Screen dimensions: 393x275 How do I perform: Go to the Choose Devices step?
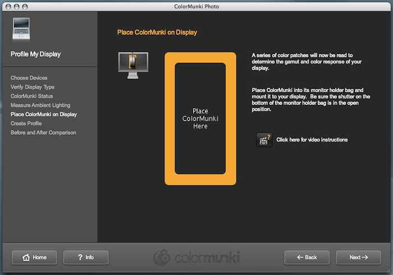click(29, 78)
